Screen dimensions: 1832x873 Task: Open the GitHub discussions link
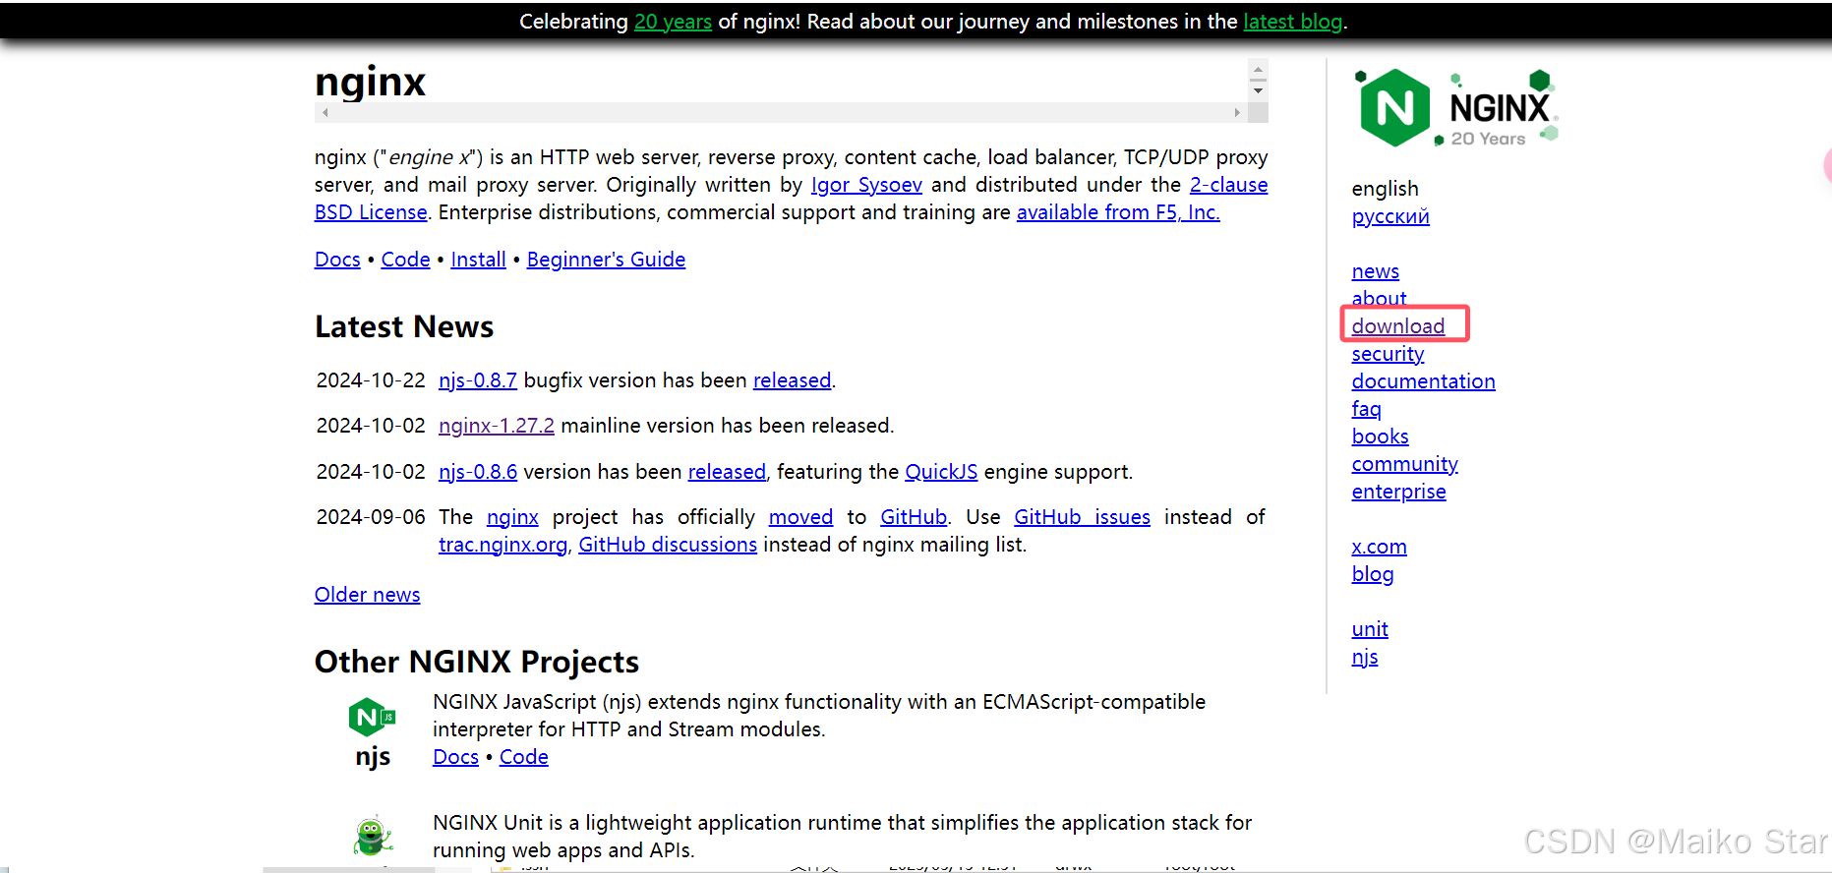668,545
